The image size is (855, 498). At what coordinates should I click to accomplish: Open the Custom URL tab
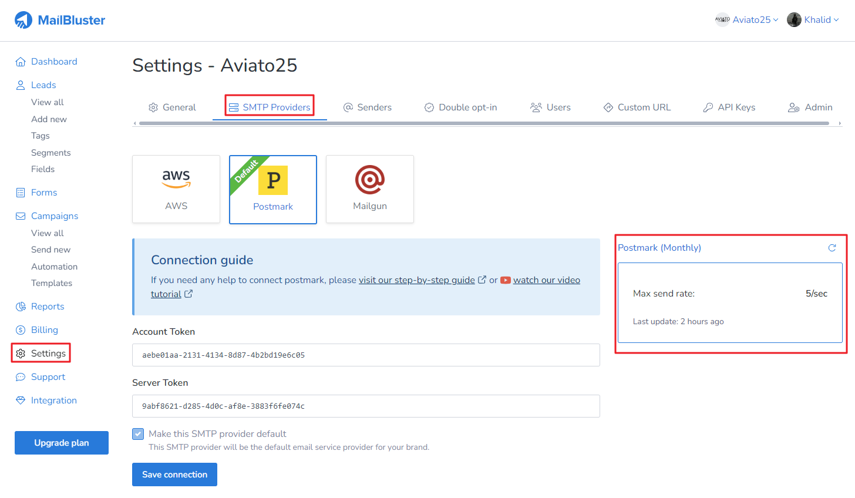pos(637,107)
